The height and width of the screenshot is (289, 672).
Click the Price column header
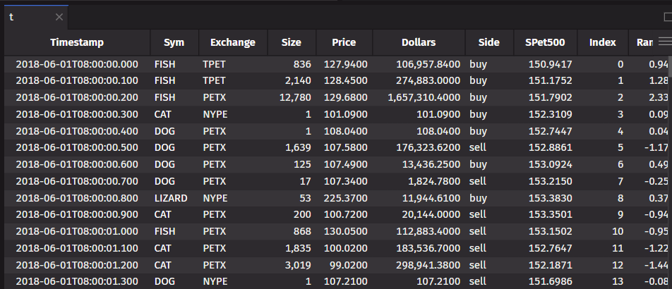[344, 42]
